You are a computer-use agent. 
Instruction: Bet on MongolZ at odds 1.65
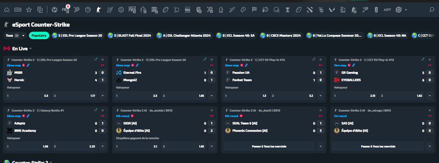(x=184, y=96)
